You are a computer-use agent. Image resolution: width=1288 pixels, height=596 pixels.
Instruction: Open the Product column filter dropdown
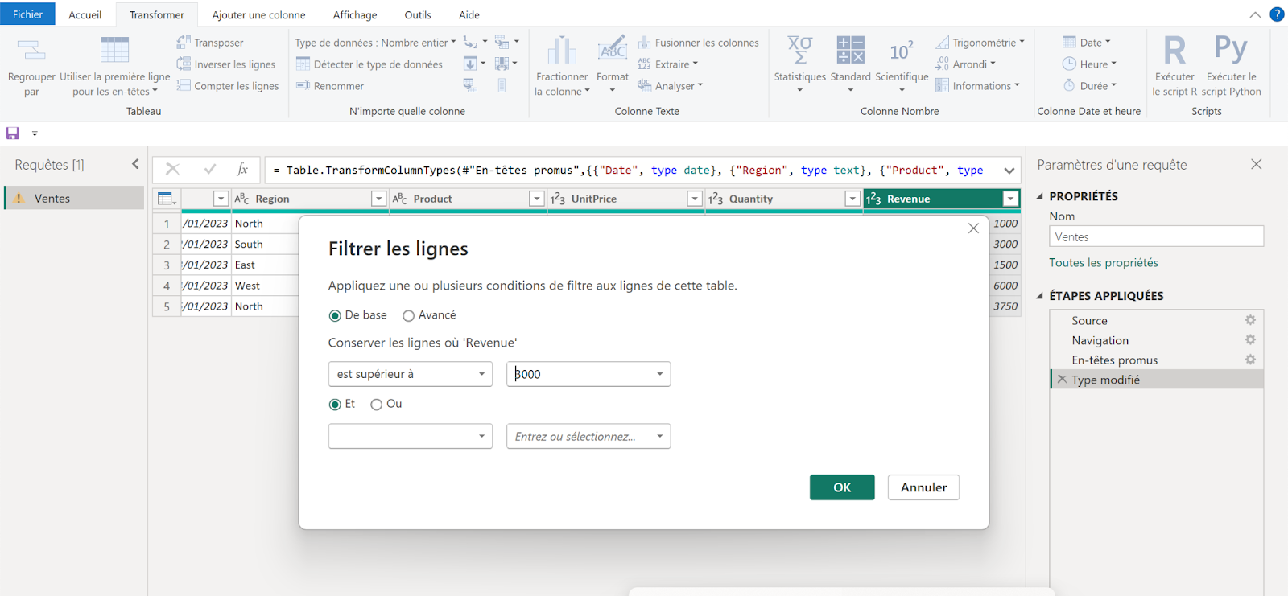tap(537, 199)
